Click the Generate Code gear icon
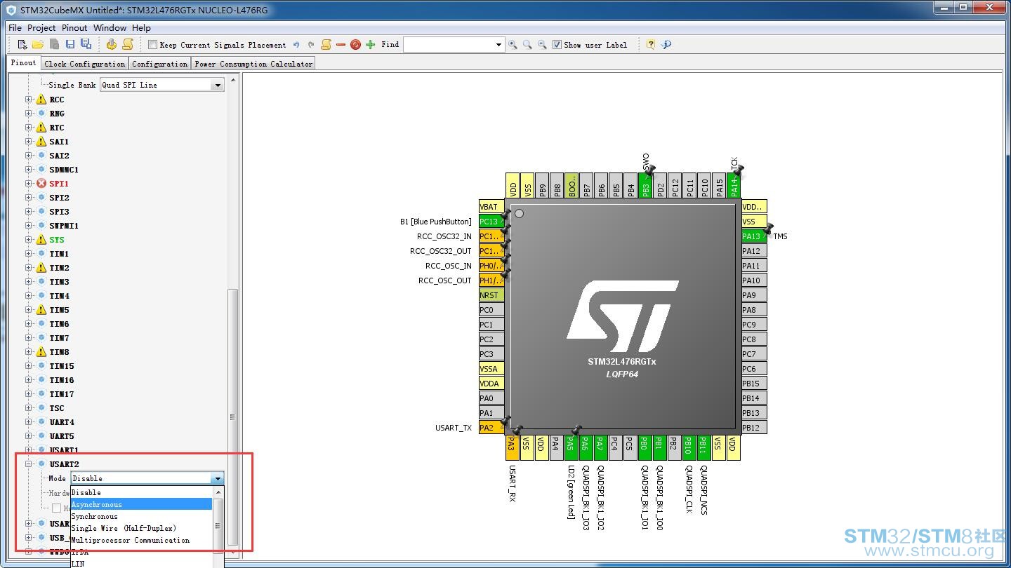Screen dimensions: 1011x568 tap(112, 45)
